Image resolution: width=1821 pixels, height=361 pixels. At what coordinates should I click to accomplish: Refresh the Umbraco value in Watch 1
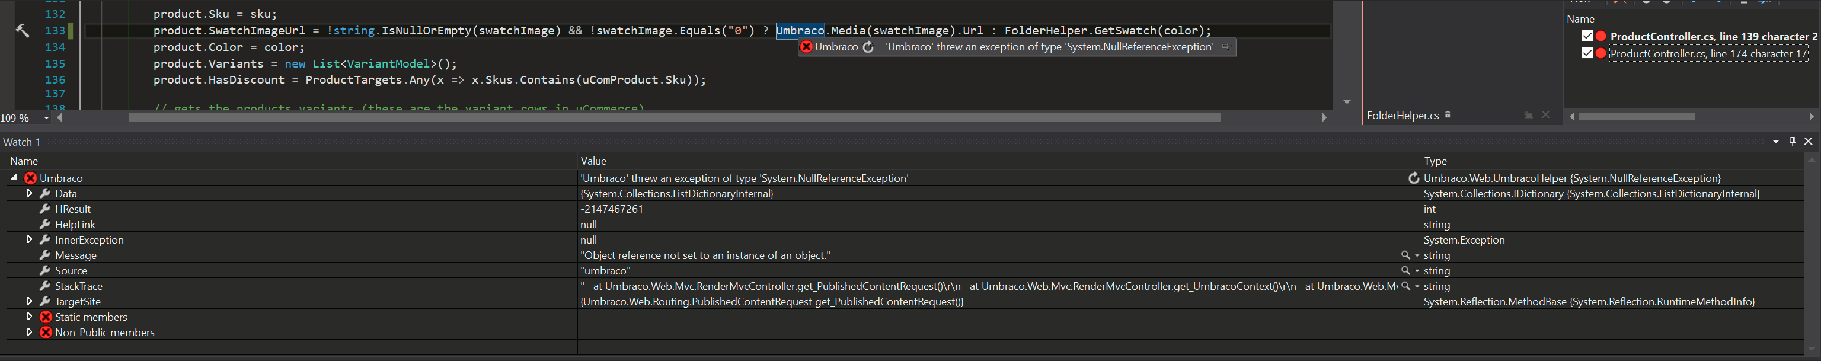(x=1413, y=178)
